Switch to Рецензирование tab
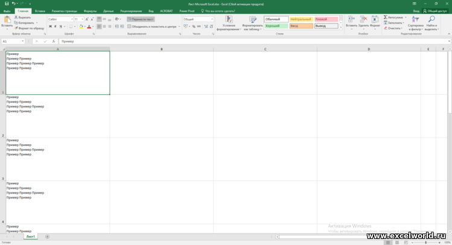Viewport: 452px width, 245px height. pos(131,11)
